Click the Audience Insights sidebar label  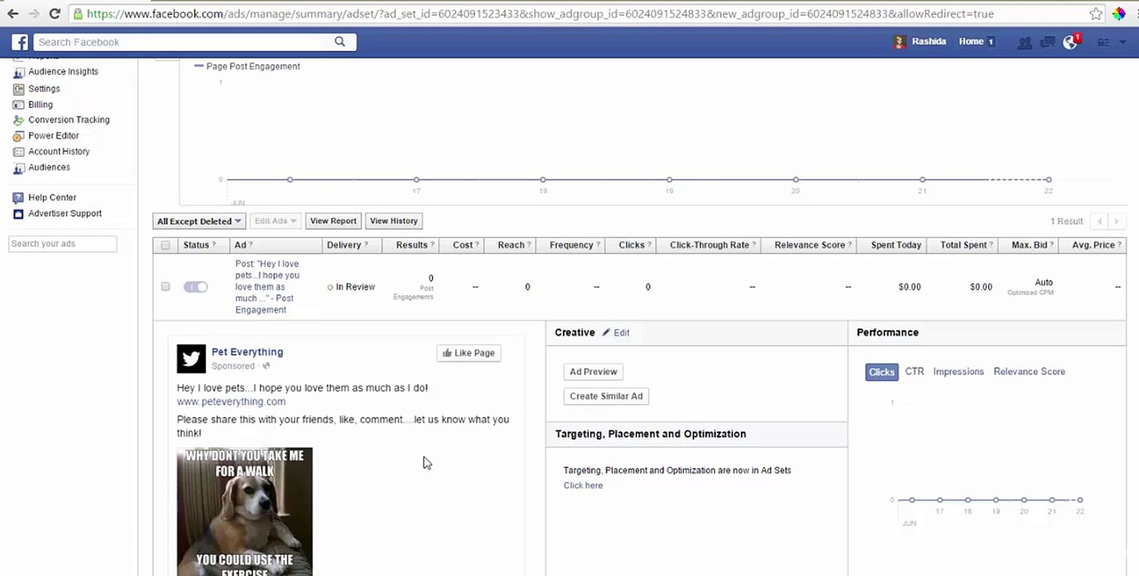coord(63,72)
